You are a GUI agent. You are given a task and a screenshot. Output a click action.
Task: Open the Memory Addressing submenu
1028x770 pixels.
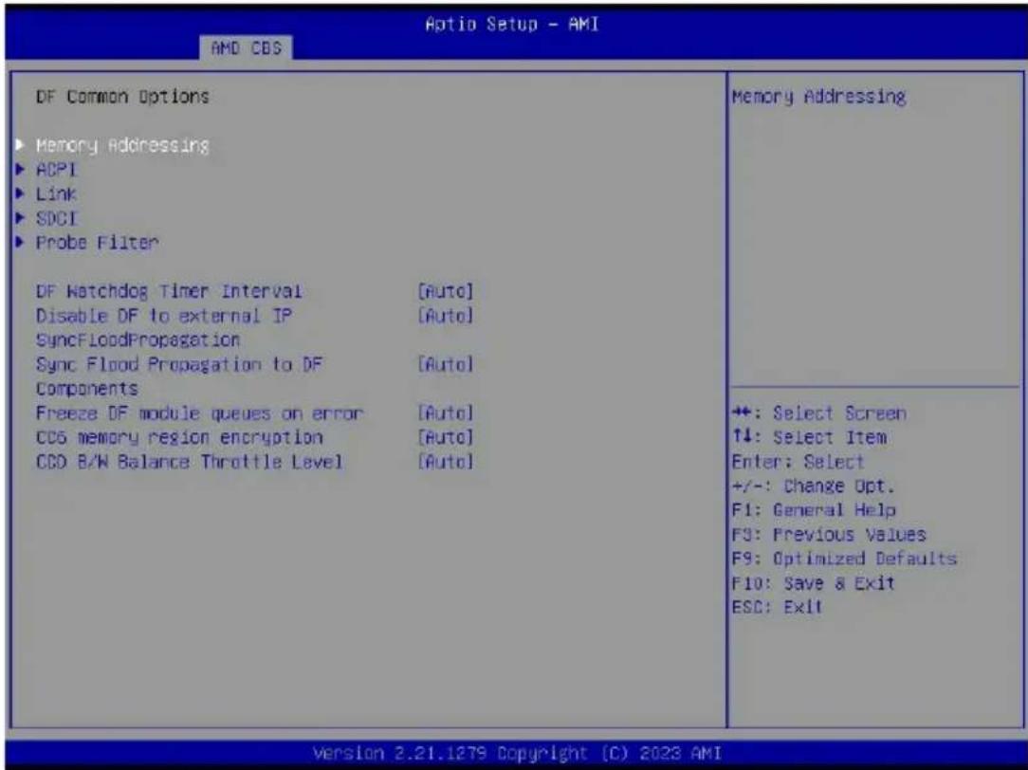pos(122,145)
